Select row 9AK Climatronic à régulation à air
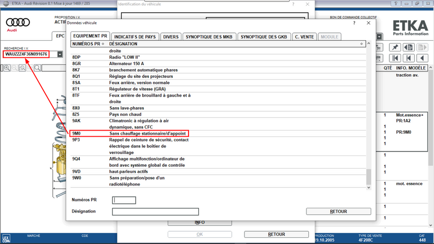Viewport: 434px width, 244px height. [218, 124]
